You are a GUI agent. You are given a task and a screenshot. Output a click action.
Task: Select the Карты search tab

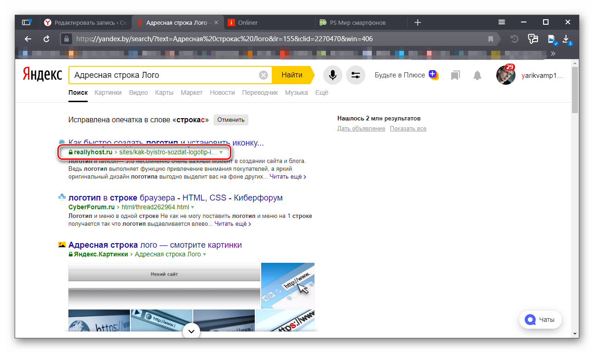tap(164, 92)
